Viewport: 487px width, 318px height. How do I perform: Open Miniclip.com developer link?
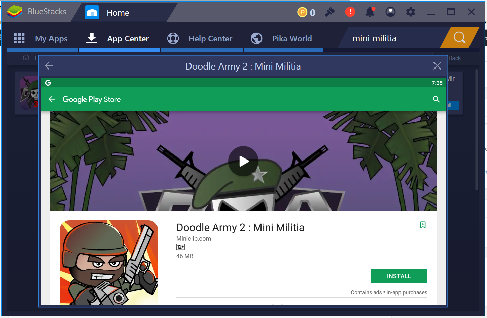pyautogui.click(x=194, y=239)
